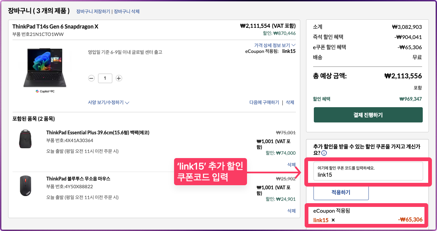
Task: Delete the Essential Plus backpack item
Action: 291,165
